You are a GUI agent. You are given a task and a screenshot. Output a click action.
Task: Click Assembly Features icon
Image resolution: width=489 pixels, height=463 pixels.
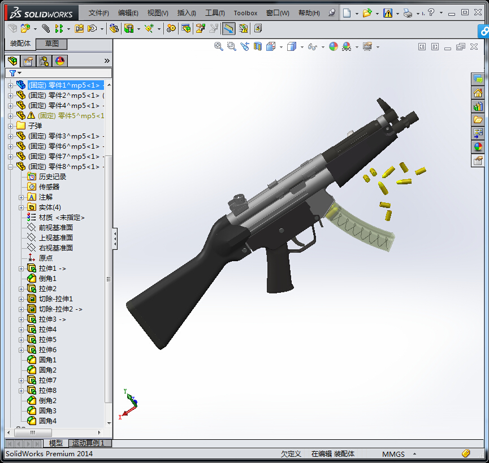click(x=129, y=28)
